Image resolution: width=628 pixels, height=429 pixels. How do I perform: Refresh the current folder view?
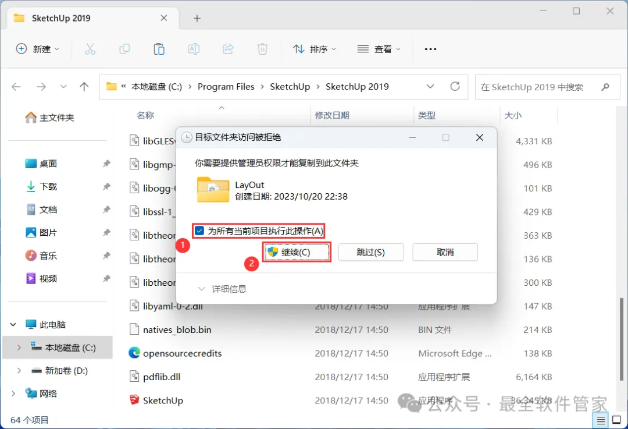455,86
